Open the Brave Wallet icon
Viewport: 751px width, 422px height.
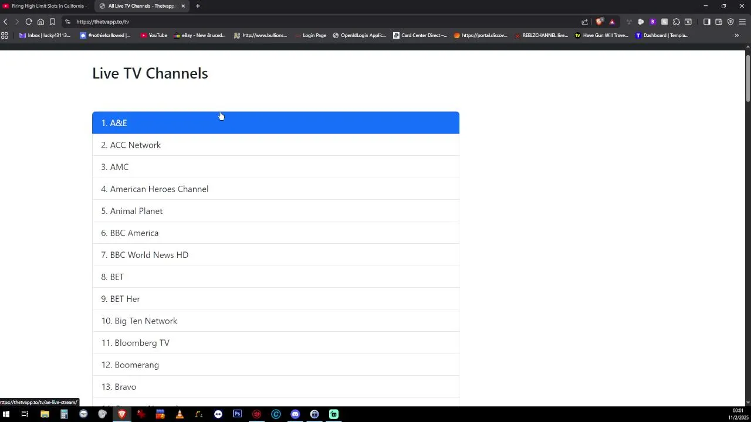(x=718, y=22)
